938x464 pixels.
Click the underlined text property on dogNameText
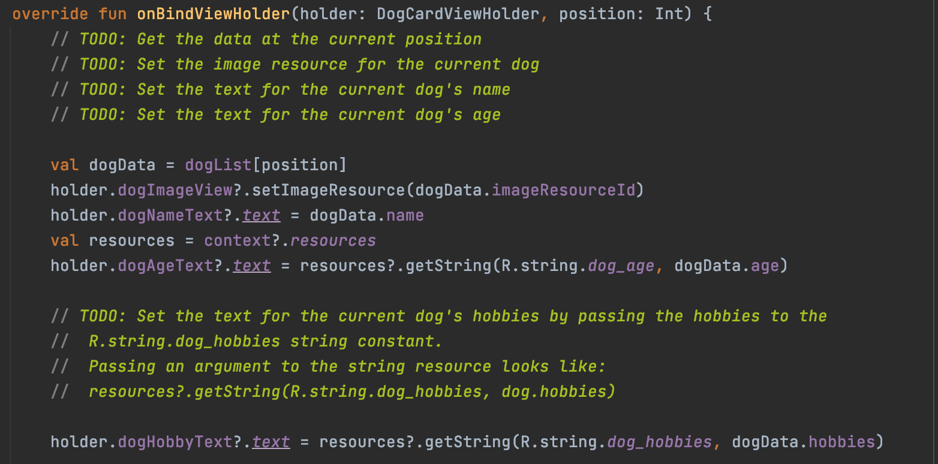click(x=261, y=215)
